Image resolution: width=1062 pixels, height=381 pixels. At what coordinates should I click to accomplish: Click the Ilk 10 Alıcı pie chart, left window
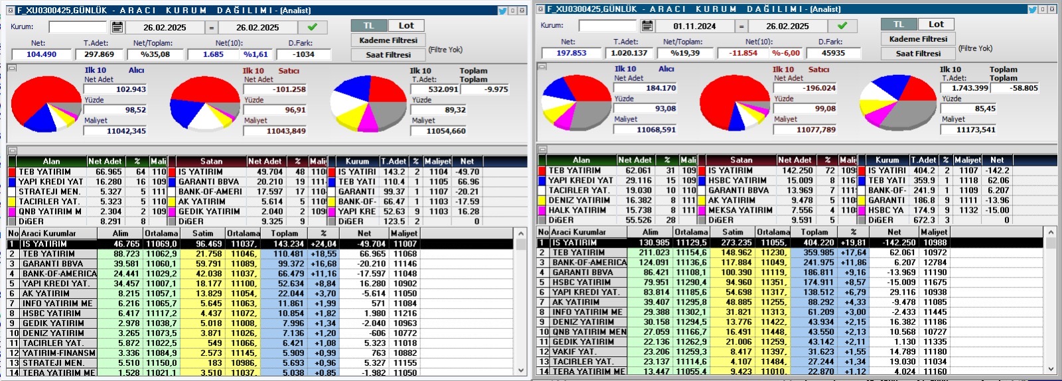tap(46, 103)
